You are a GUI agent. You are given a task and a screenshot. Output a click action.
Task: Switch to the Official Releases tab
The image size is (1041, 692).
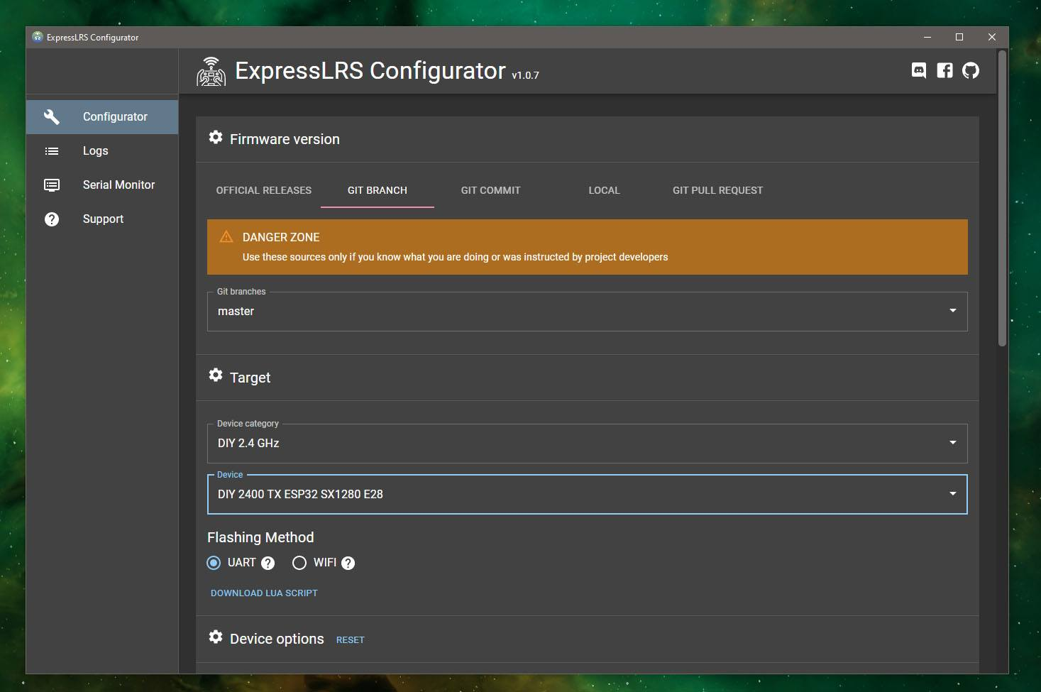tap(264, 190)
